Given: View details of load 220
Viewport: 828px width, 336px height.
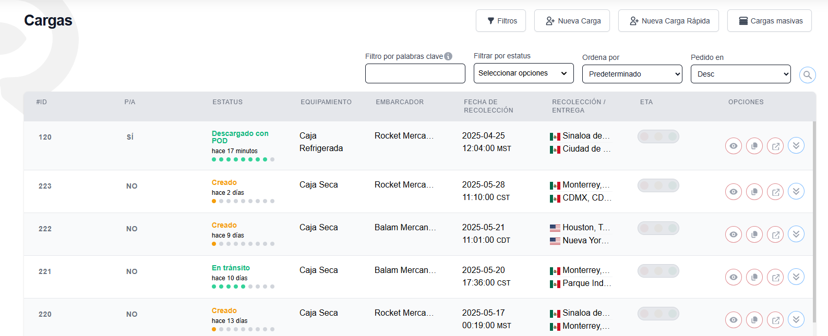Looking at the screenshot, I should 734,320.
